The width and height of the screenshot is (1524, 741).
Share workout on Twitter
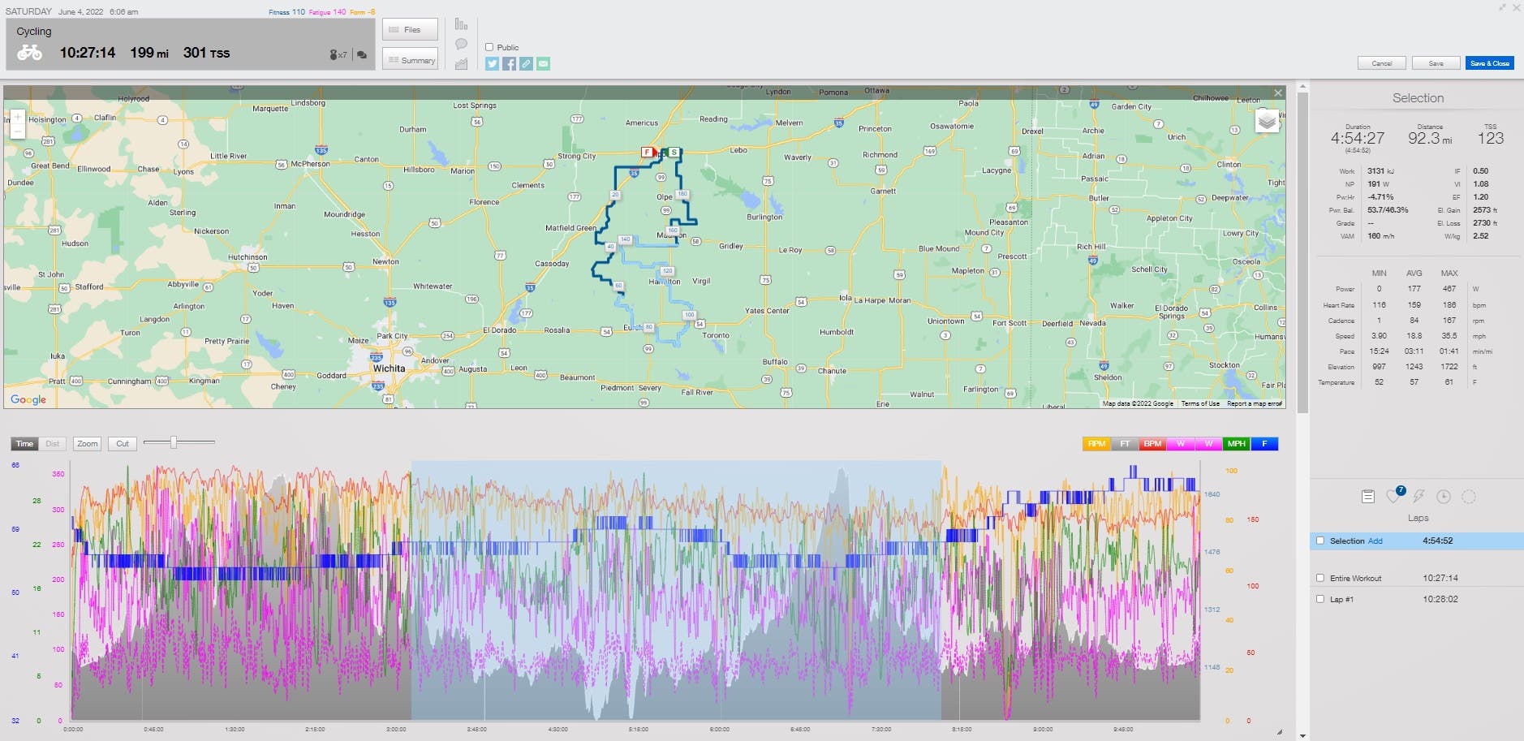(492, 63)
